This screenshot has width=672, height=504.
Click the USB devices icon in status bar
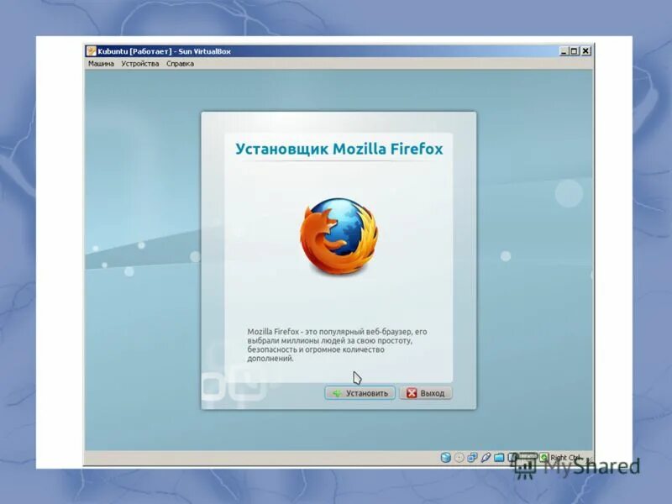pyautogui.click(x=486, y=457)
